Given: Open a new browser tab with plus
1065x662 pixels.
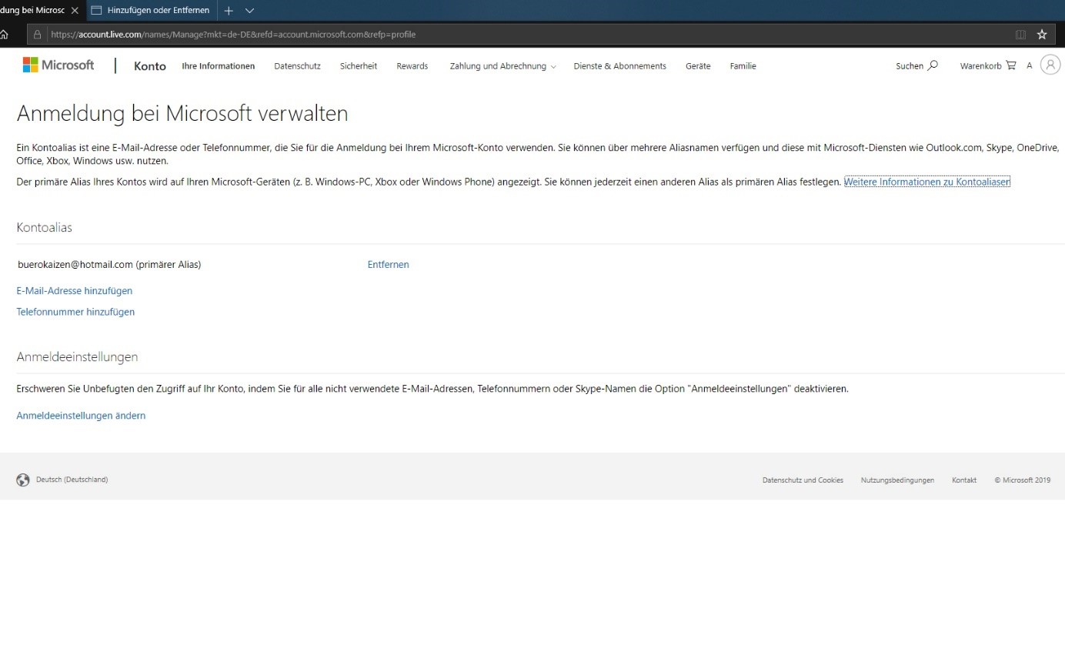Looking at the screenshot, I should [229, 11].
